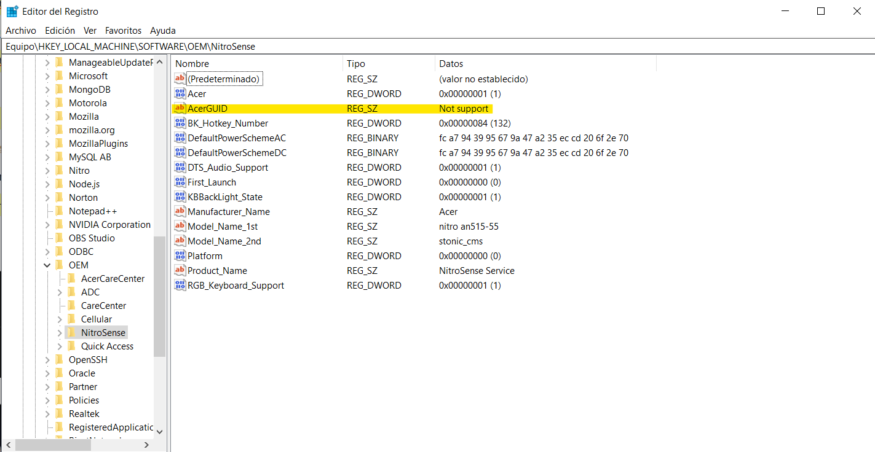Click the DWORD icon beside Acer value
This screenshot has height=452, width=875.
pos(180,93)
